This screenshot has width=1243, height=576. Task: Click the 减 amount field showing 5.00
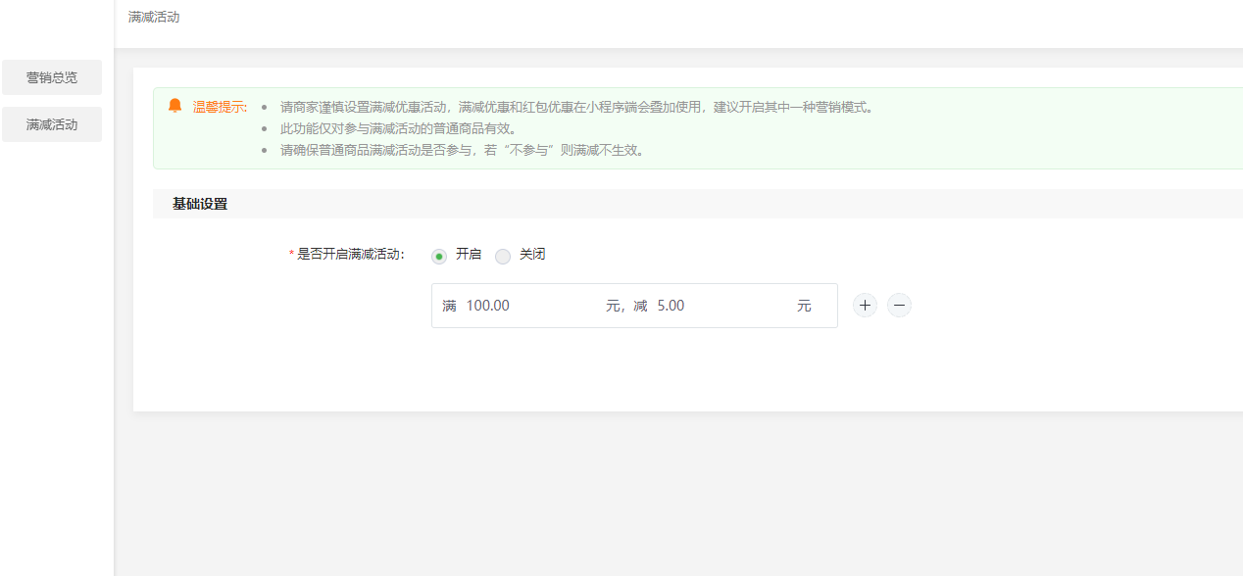click(x=721, y=306)
